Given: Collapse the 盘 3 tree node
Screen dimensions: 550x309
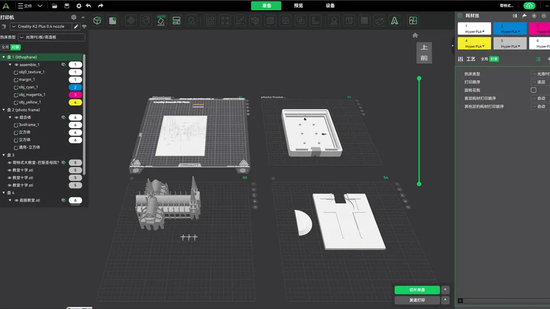Looking at the screenshot, I should [4, 155].
